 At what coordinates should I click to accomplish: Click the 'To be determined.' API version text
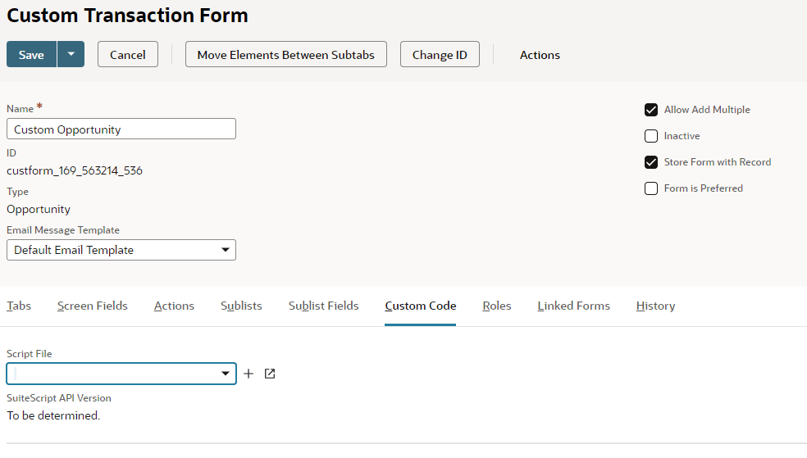click(53, 415)
